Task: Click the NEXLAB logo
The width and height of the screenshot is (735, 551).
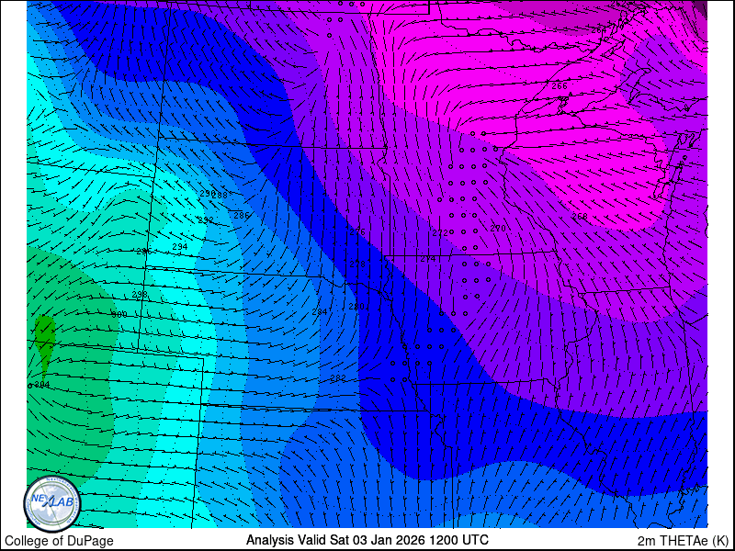Action: [x=51, y=503]
